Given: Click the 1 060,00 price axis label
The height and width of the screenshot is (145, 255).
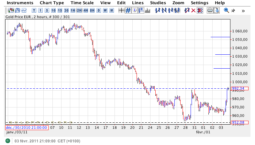Looking at the screenshot, I should click(240, 31).
